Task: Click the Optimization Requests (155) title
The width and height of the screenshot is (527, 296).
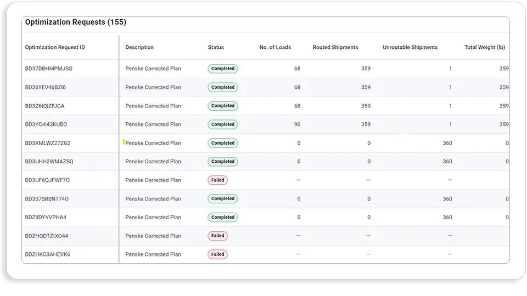Action: 76,22
